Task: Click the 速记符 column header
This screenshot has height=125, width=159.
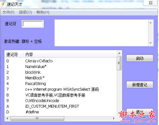Action: click(14, 54)
